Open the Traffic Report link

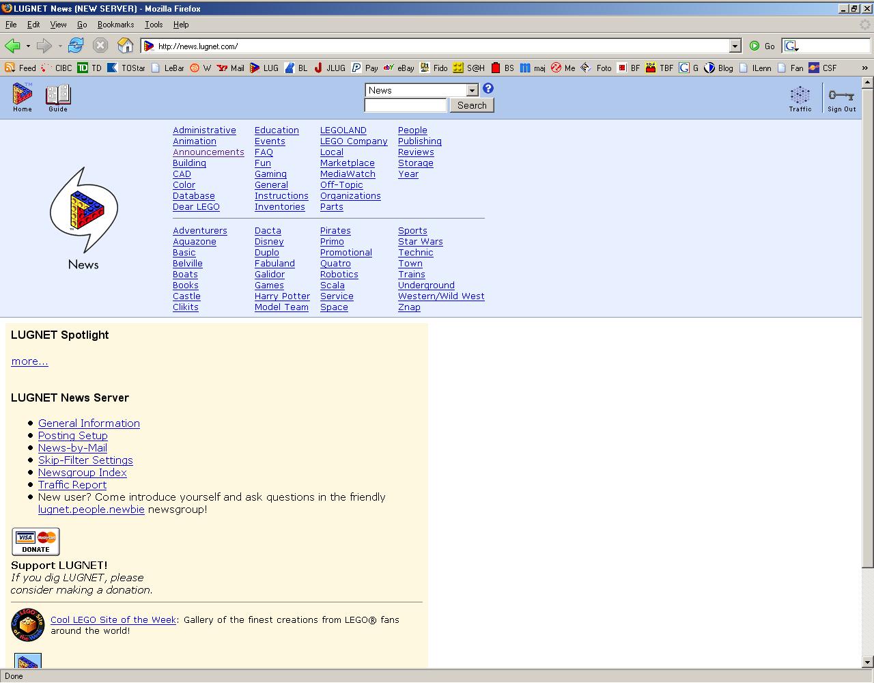click(72, 485)
